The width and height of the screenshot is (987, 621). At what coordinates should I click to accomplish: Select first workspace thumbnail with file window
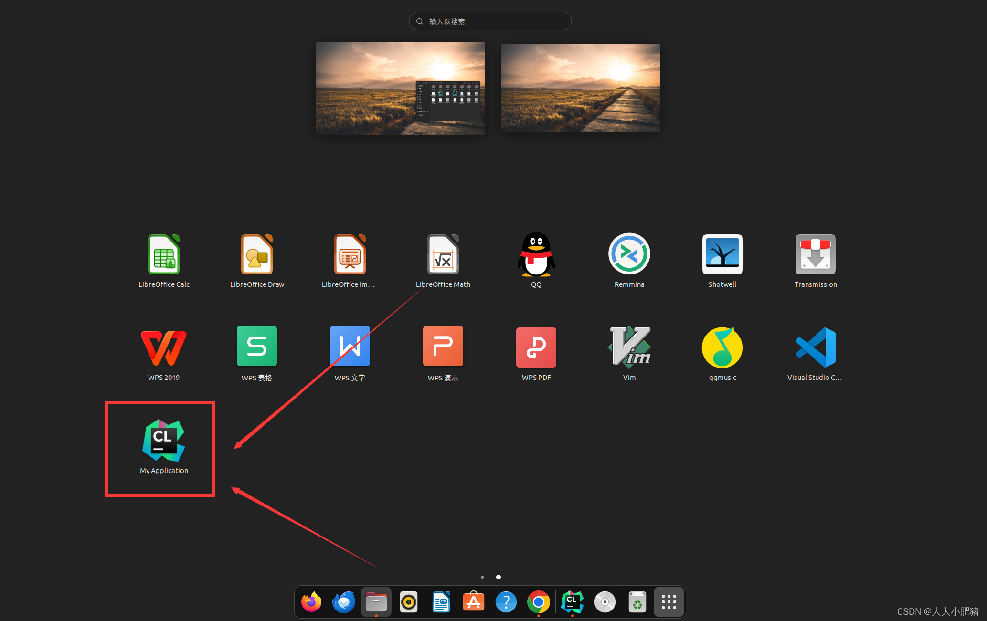tap(400, 88)
